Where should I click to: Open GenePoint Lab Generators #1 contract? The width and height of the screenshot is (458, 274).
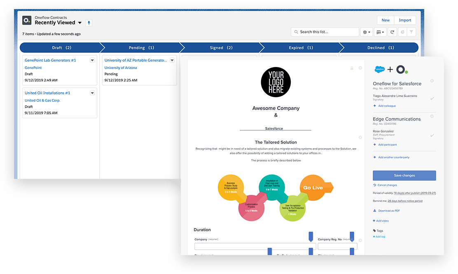(x=50, y=60)
